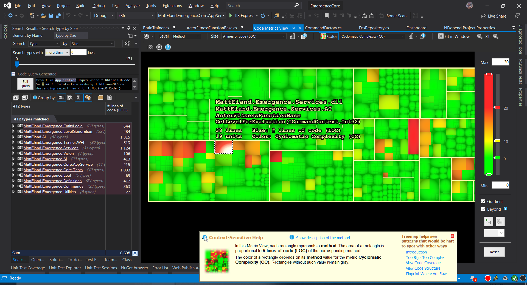Open metric view settings via gear icon
Screen dimensions: 527x285
pos(159,47)
